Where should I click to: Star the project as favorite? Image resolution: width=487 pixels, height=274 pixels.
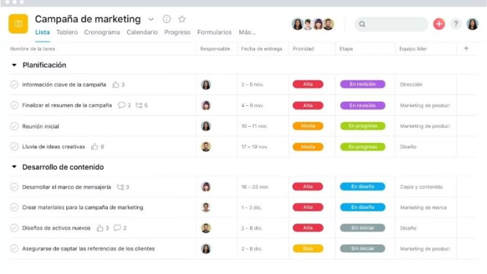pos(182,19)
